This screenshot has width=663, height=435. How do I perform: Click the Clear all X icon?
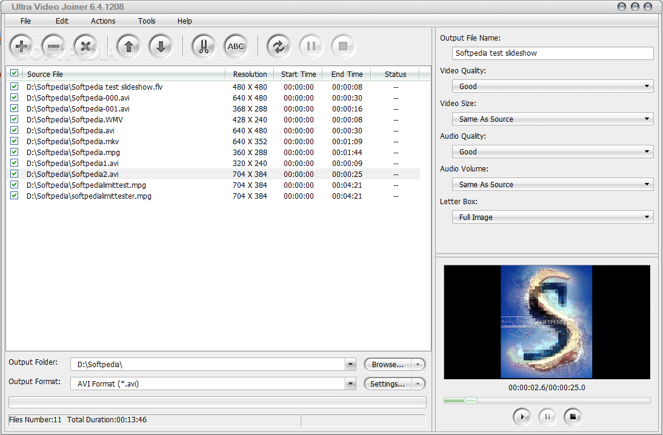click(x=85, y=46)
